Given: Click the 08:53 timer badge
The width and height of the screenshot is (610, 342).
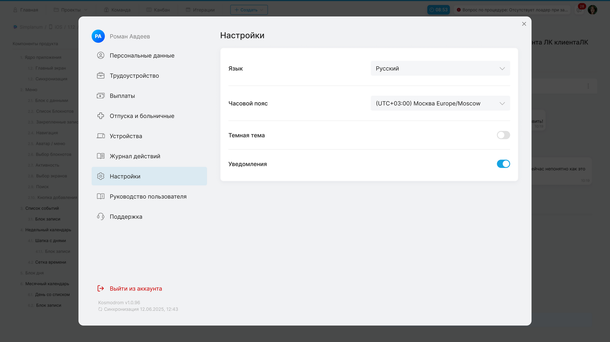Looking at the screenshot, I should 438,10.
